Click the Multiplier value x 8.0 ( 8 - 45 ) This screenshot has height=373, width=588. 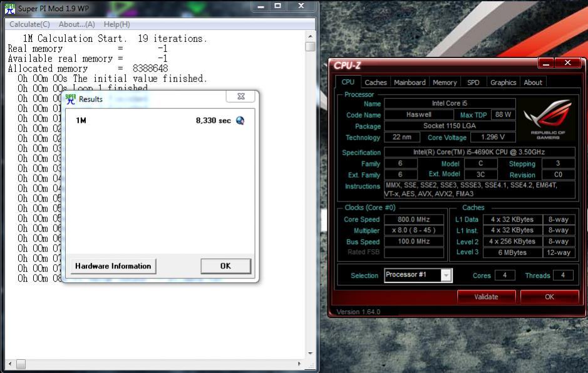tap(414, 230)
